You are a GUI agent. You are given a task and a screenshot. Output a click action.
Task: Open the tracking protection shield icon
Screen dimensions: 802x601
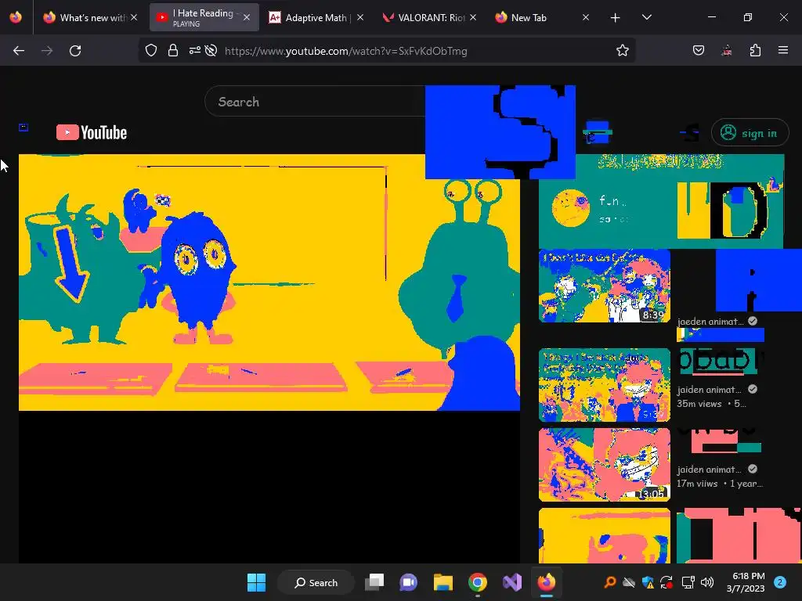pos(151,51)
